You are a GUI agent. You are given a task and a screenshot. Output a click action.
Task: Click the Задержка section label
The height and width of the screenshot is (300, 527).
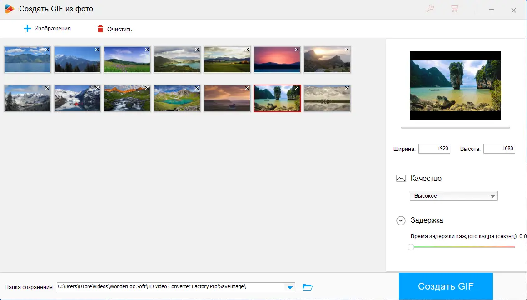pos(426,220)
